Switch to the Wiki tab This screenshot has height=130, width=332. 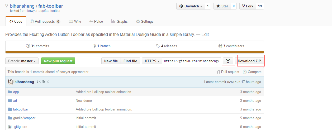(75, 21)
